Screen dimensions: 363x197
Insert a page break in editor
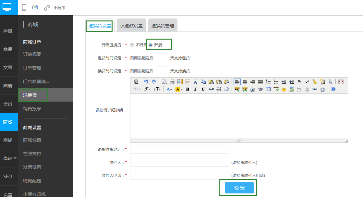299,89
